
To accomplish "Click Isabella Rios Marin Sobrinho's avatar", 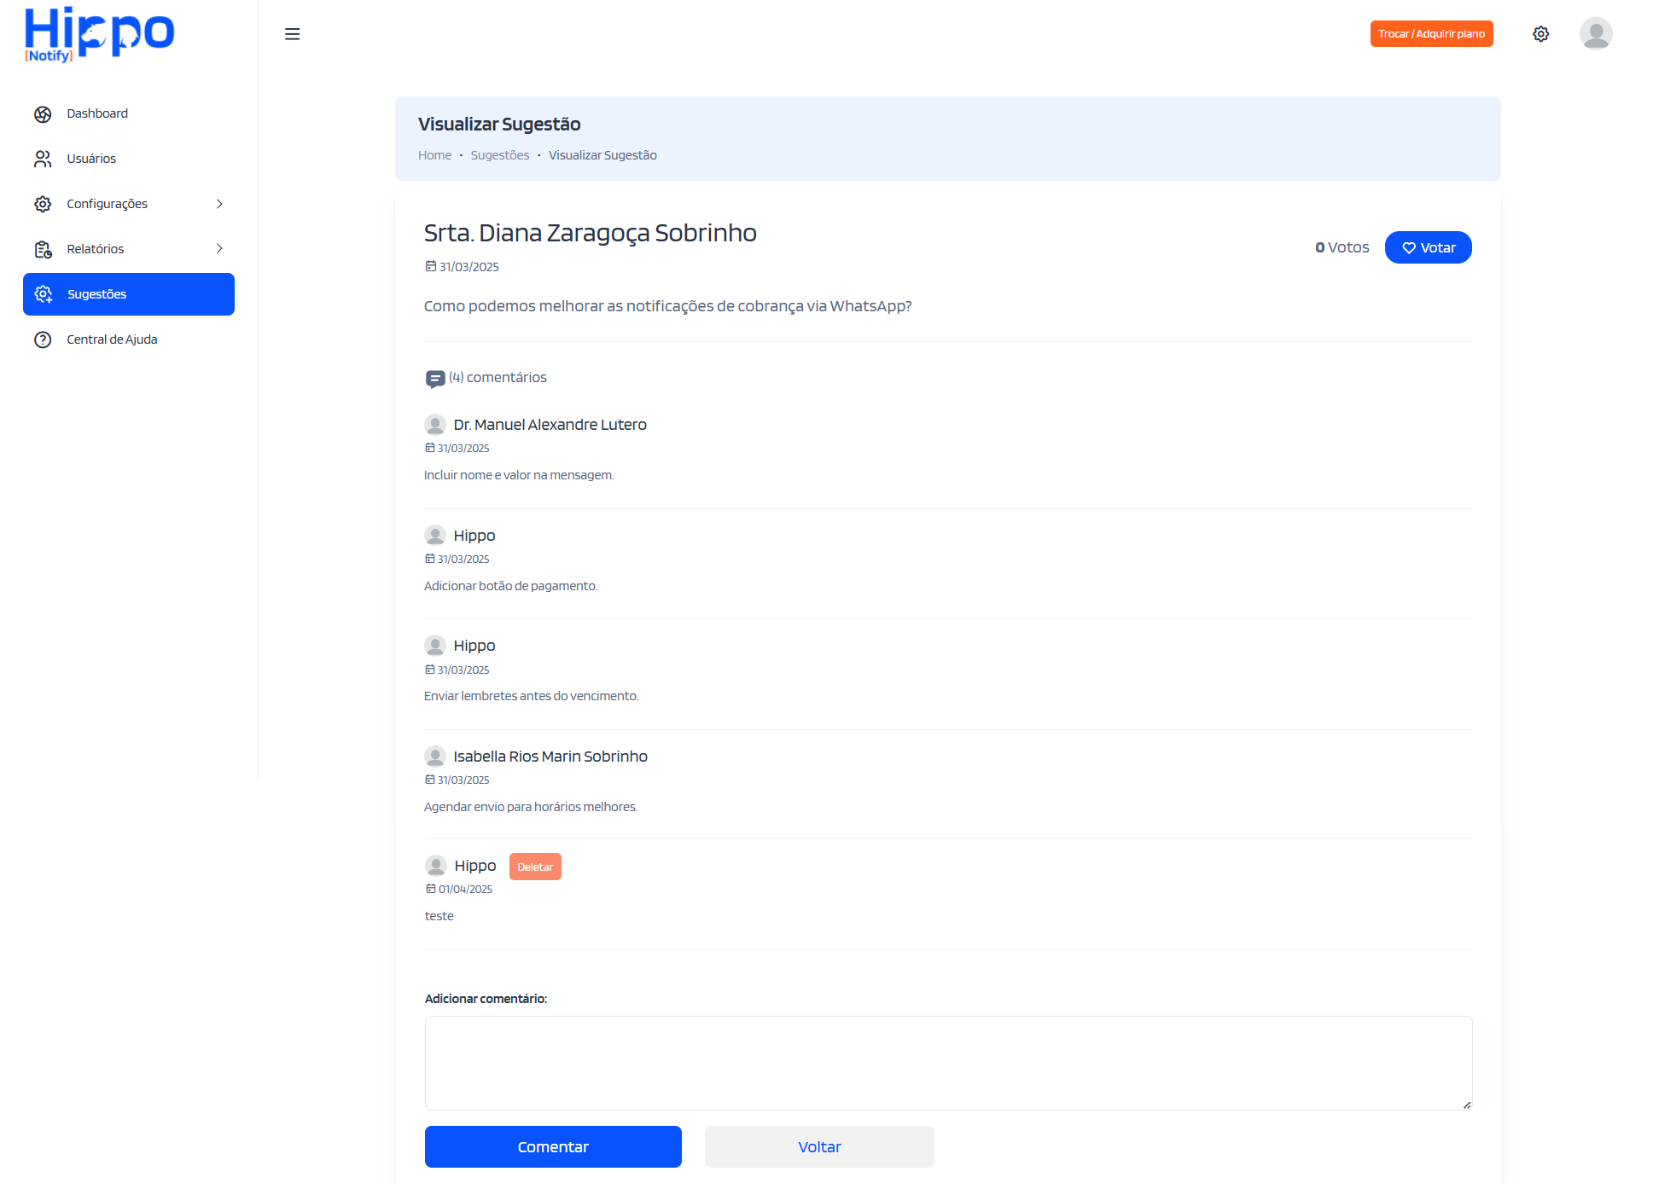I will point(435,757).
